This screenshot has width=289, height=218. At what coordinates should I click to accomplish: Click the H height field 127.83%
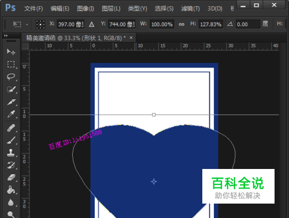(210, 24)
